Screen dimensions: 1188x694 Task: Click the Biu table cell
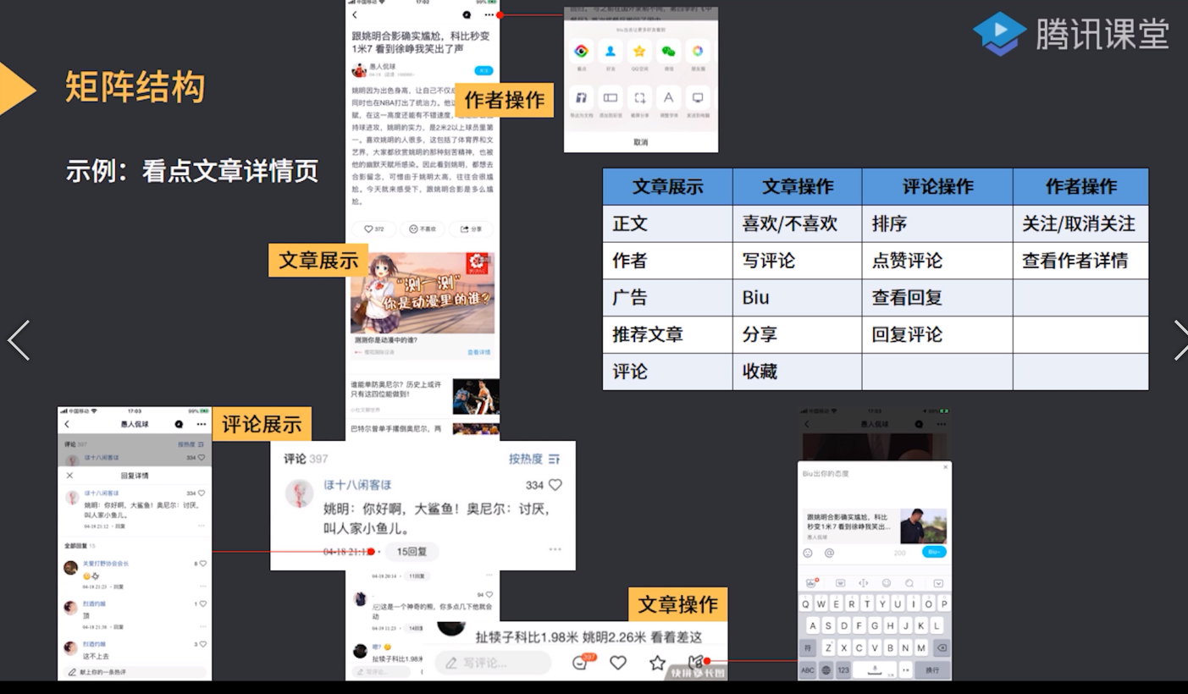pos(798,298)
